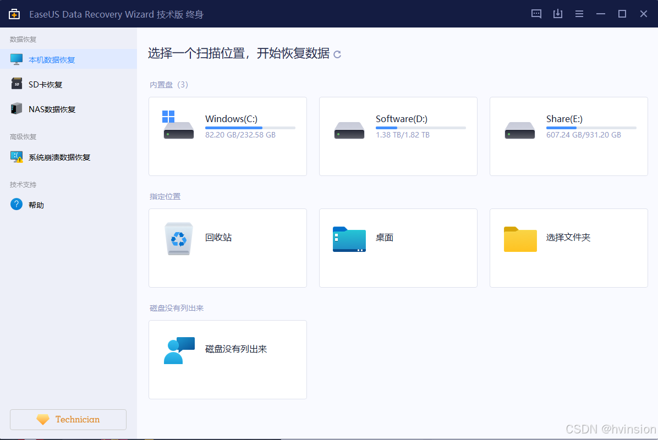
Task: Click the Technician button
Action: click(x=68, y=420)
